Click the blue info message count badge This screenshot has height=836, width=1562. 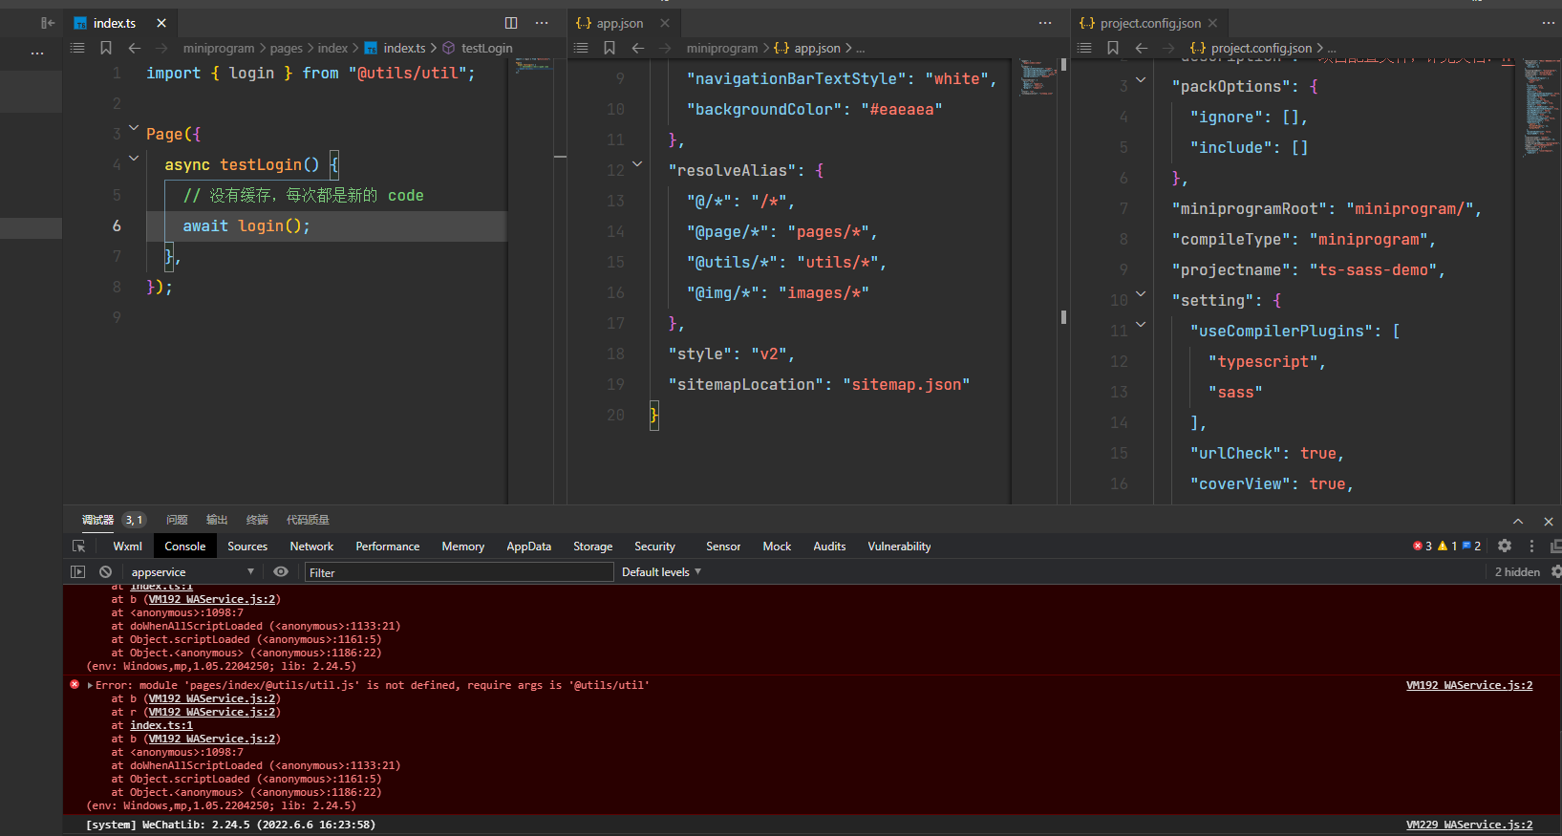(x=1471, y=547)
